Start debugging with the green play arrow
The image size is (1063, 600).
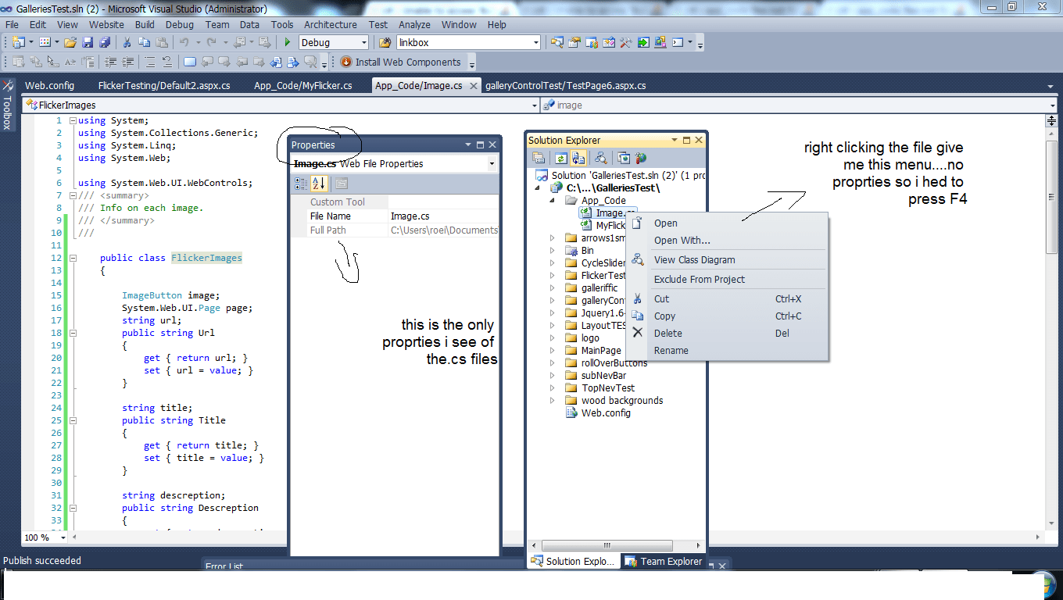coord(287,42)
